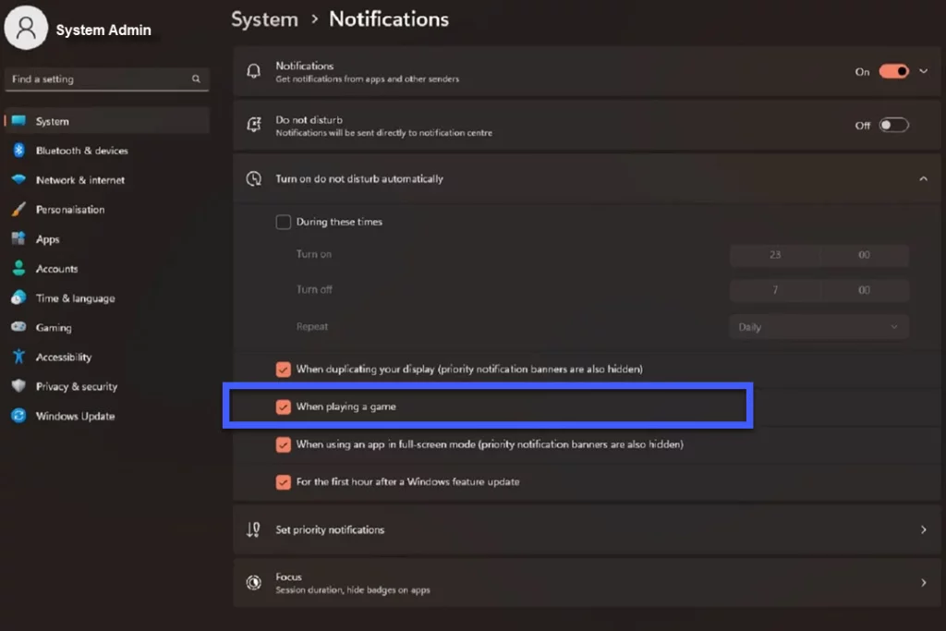
Task: Open Accessibility settings page
Action: point(107,357)
